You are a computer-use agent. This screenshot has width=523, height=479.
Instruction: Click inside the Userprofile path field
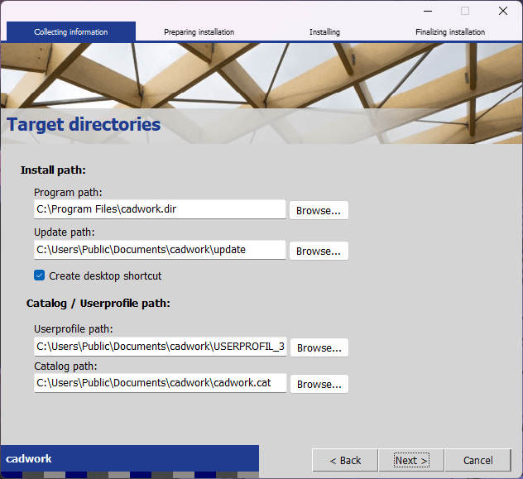point(160,347)
